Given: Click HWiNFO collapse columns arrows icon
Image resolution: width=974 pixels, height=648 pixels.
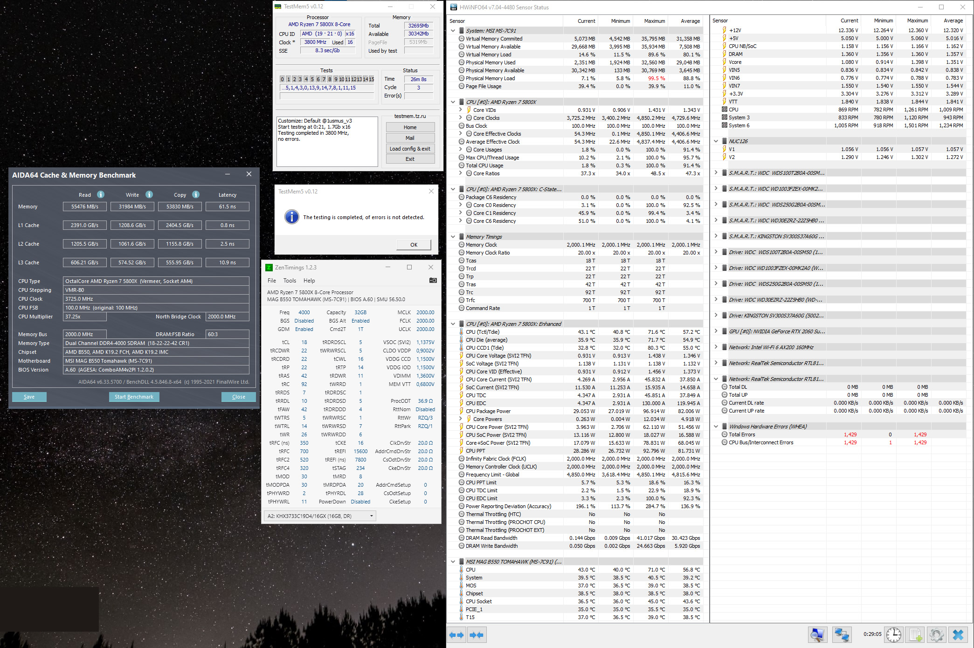Looking at the screenshot, I should click(477, 634).
